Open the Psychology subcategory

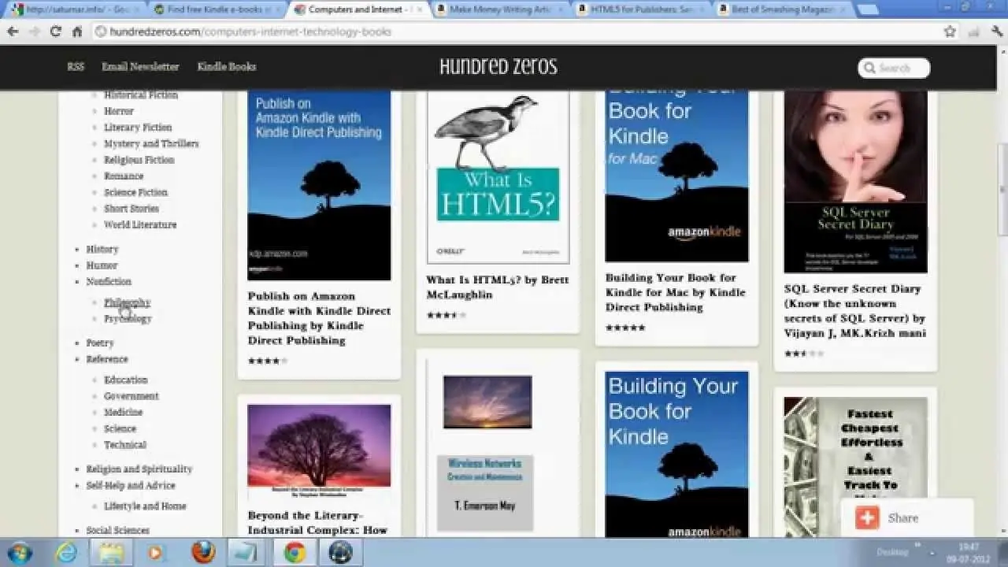point(128,319)
